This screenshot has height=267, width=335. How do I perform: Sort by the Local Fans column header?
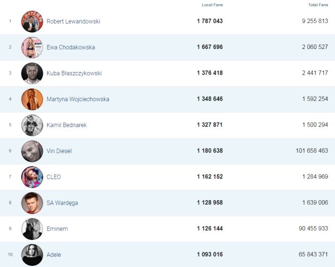tap(212, 5)
